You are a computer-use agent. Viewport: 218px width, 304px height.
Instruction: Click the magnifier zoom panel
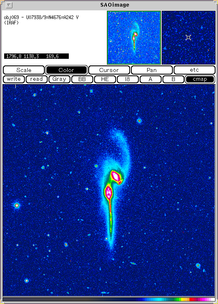189,38
